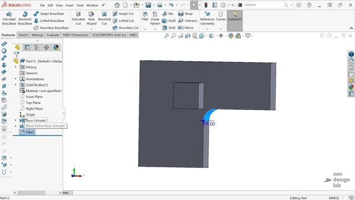Open the DimXpertManager tab
The width and height of the screenshot is (355, 200).
[47, 47]
